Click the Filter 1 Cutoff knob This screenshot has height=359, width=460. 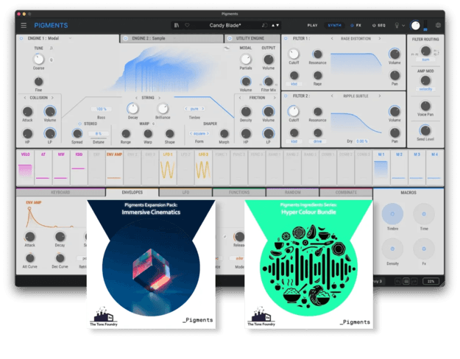(x=294, y=54)
